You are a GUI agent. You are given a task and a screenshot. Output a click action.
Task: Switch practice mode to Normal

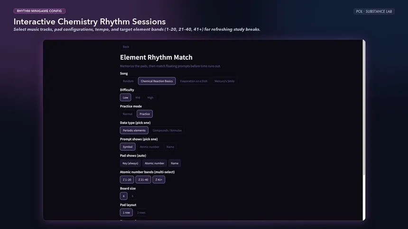pyautogui.click(x=128, y=114)
